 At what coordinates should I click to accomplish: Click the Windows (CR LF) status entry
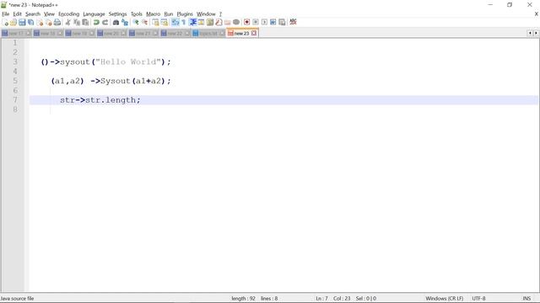445,299
